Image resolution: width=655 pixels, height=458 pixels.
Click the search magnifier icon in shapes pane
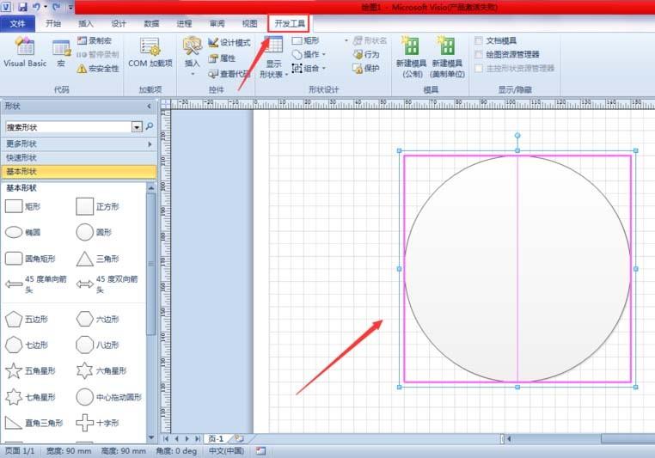point(149,126)
